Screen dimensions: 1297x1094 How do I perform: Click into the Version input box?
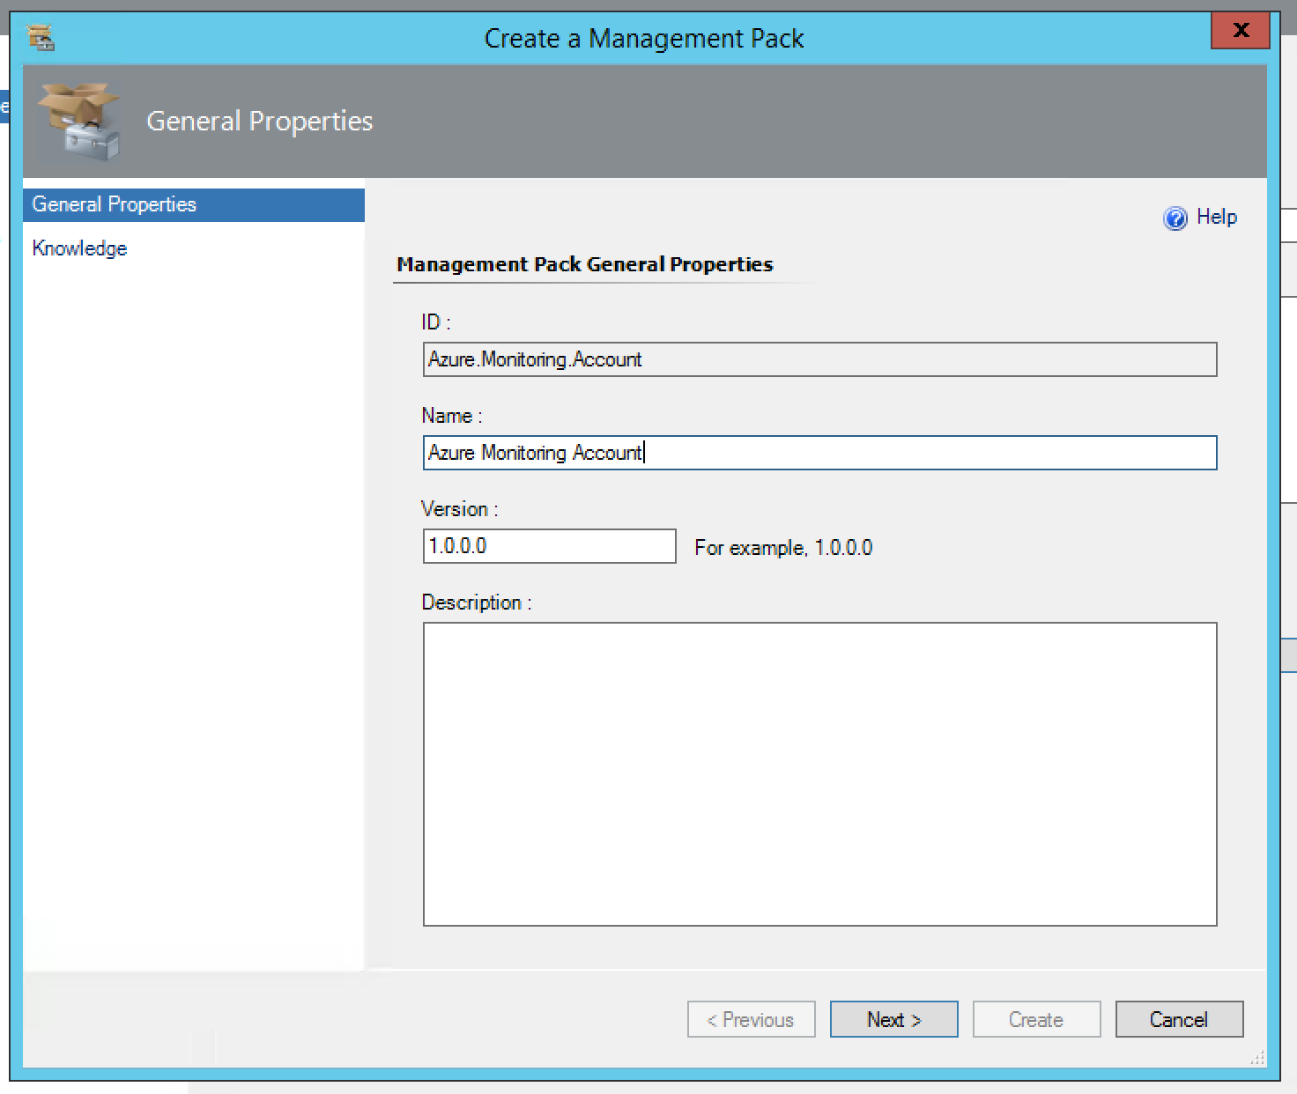tap(549, 546)
